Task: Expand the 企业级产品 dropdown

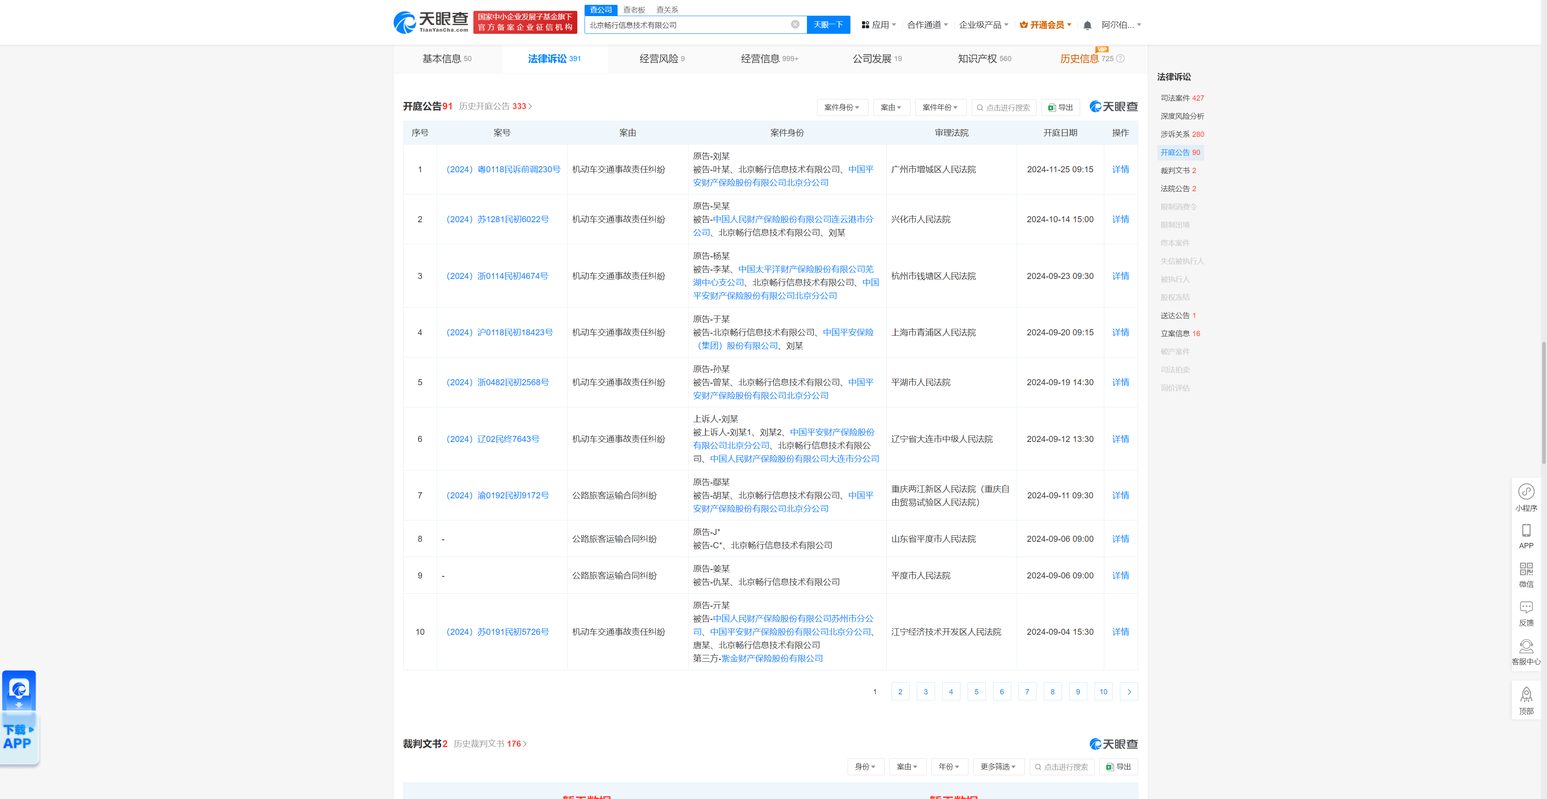Action: [x=984, y=25]
